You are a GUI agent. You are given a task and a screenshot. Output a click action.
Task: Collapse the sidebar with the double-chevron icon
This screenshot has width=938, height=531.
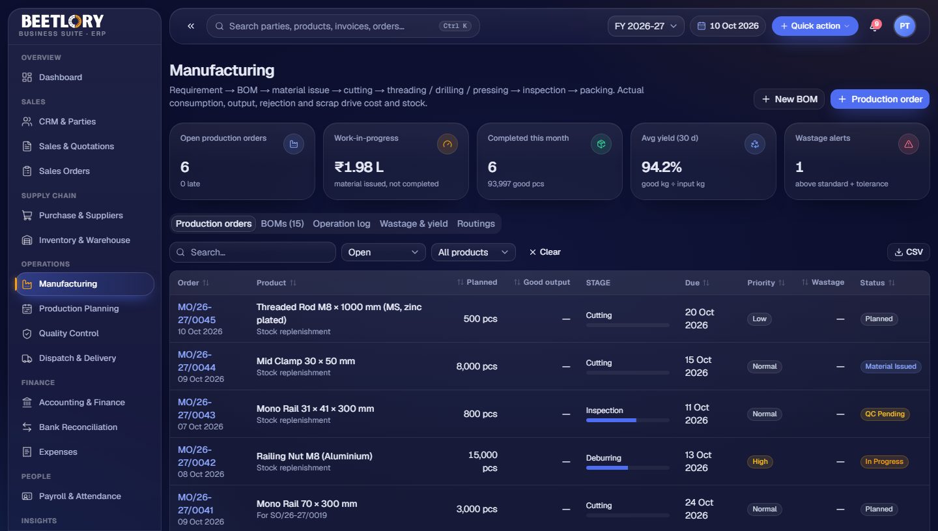[191, 26]
